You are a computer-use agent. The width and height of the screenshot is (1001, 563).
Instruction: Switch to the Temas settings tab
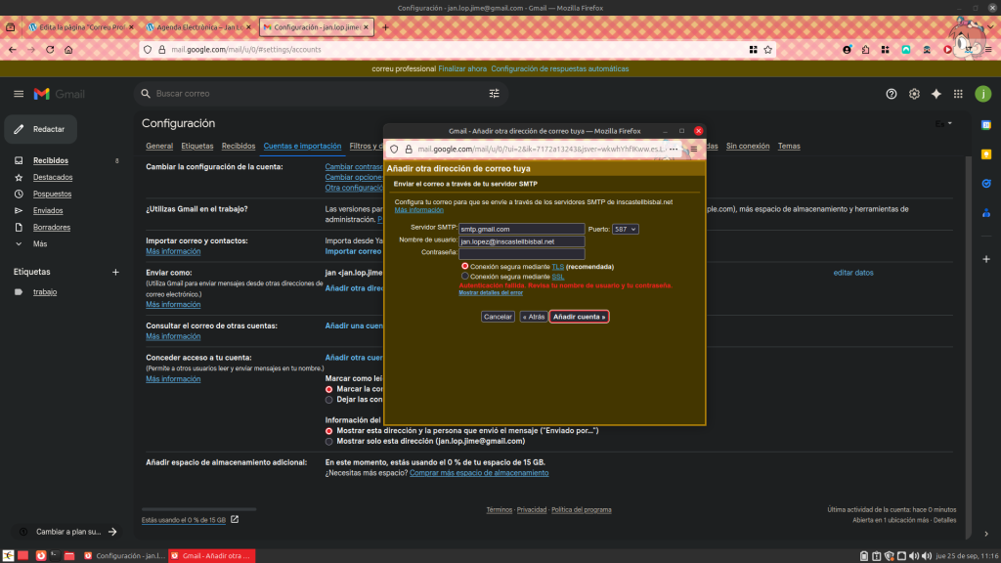789,146
